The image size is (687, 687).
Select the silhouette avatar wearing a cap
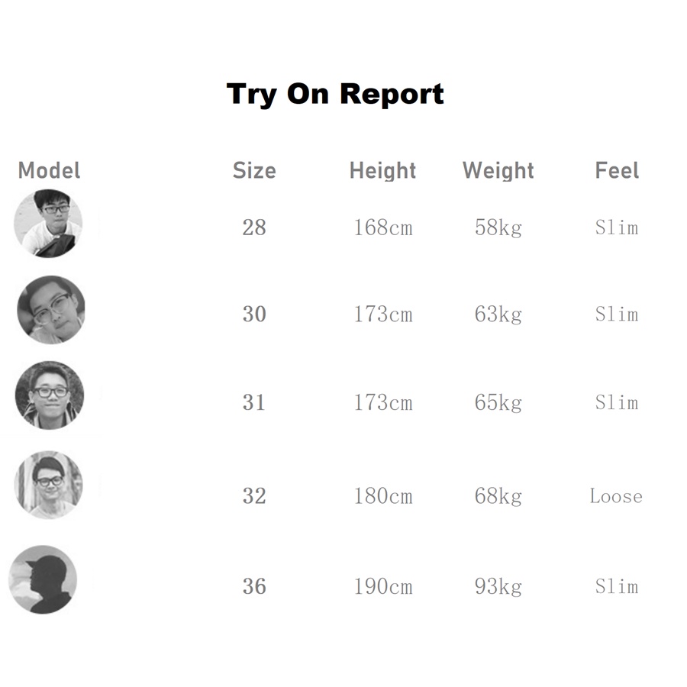coord(43,579)
